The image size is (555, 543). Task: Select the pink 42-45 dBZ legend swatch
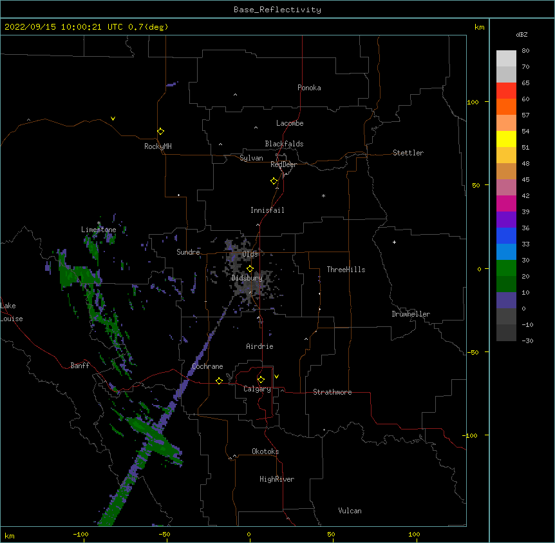[x=506, y=188]
